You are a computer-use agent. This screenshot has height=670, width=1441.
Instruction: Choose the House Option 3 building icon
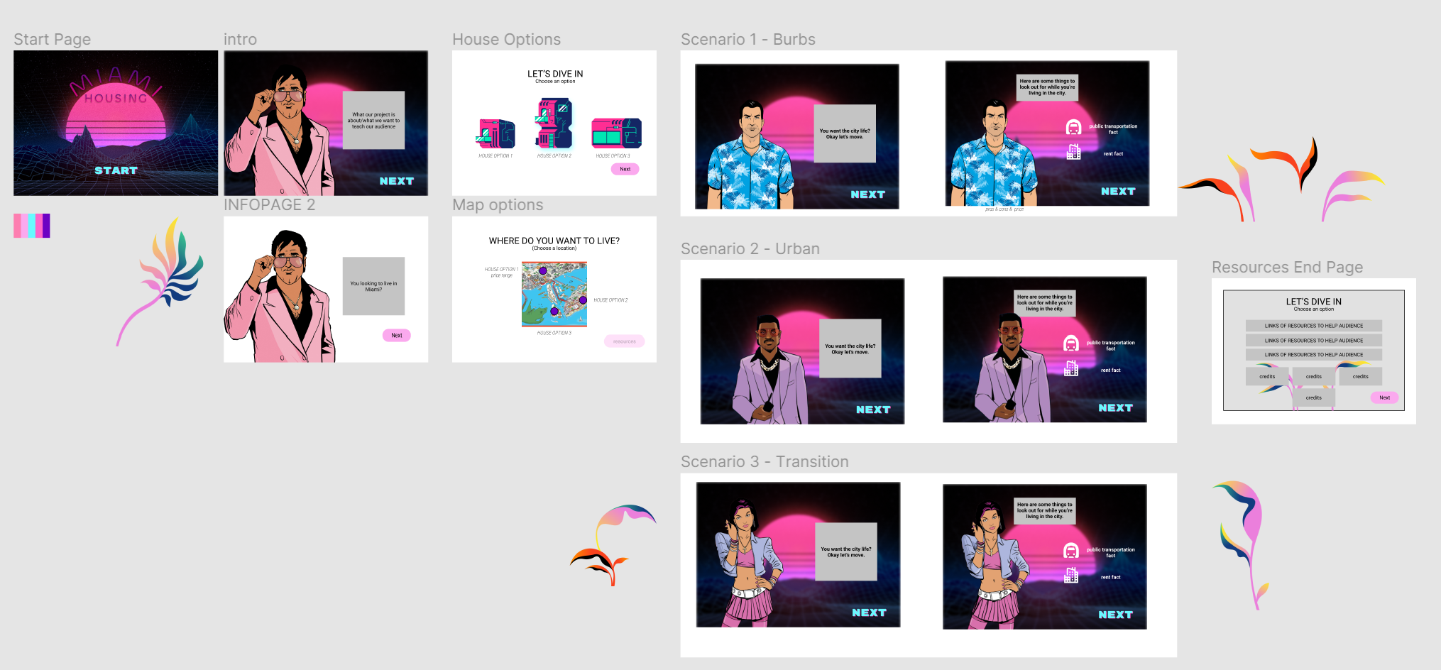[x=616, y=133]
